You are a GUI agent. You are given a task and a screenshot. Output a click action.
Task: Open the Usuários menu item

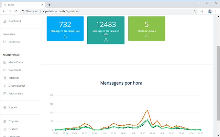[x=13, y=129]
